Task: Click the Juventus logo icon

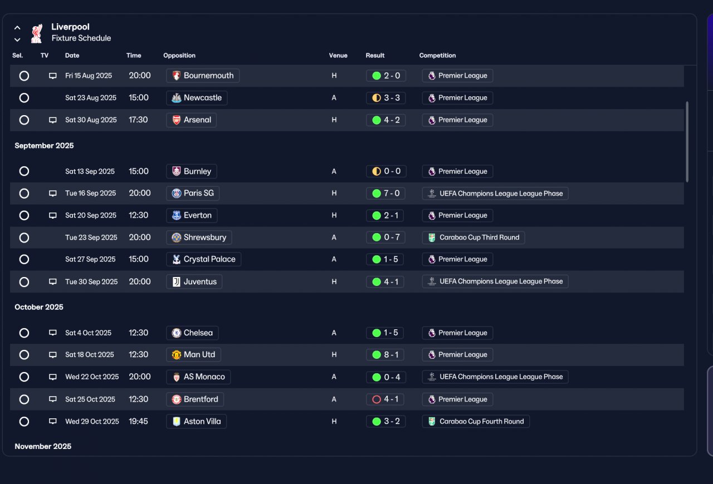Action: pyautogui.click(x=176, y=281)
